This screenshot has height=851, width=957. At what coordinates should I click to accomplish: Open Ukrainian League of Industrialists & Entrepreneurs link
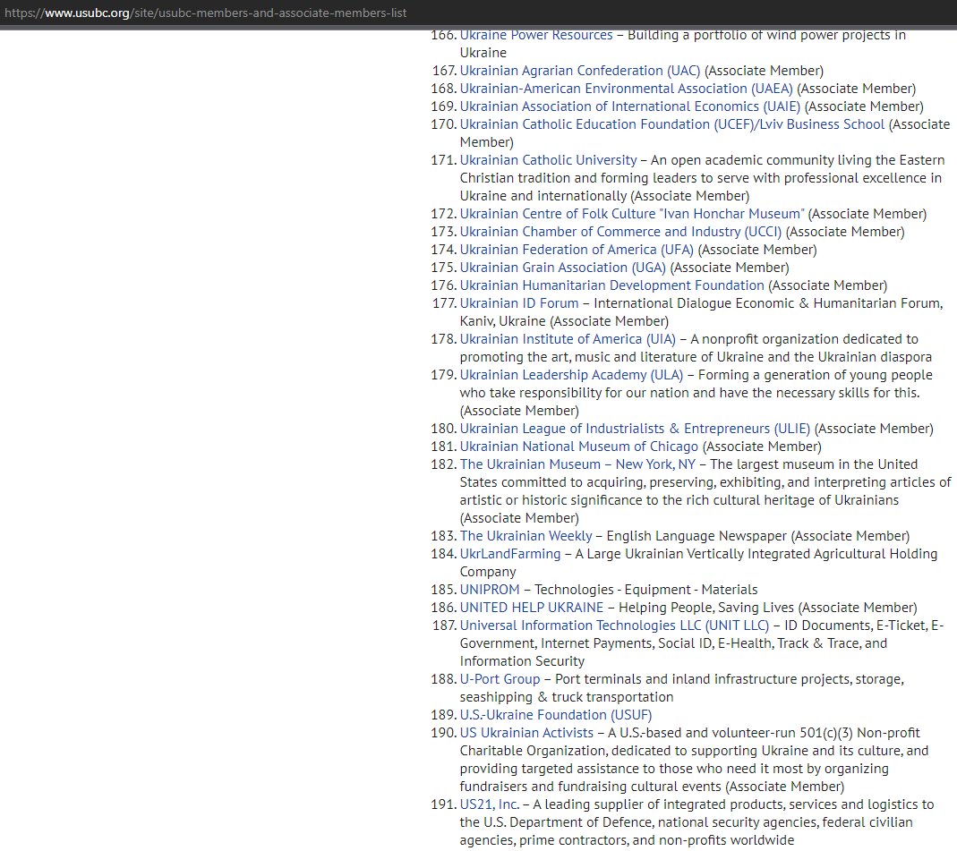635,429
